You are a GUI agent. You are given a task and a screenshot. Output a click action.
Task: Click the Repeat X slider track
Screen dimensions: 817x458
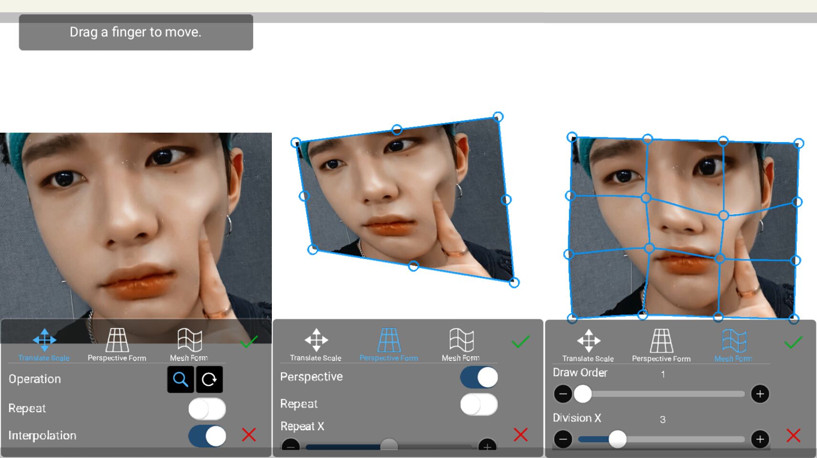389,447
